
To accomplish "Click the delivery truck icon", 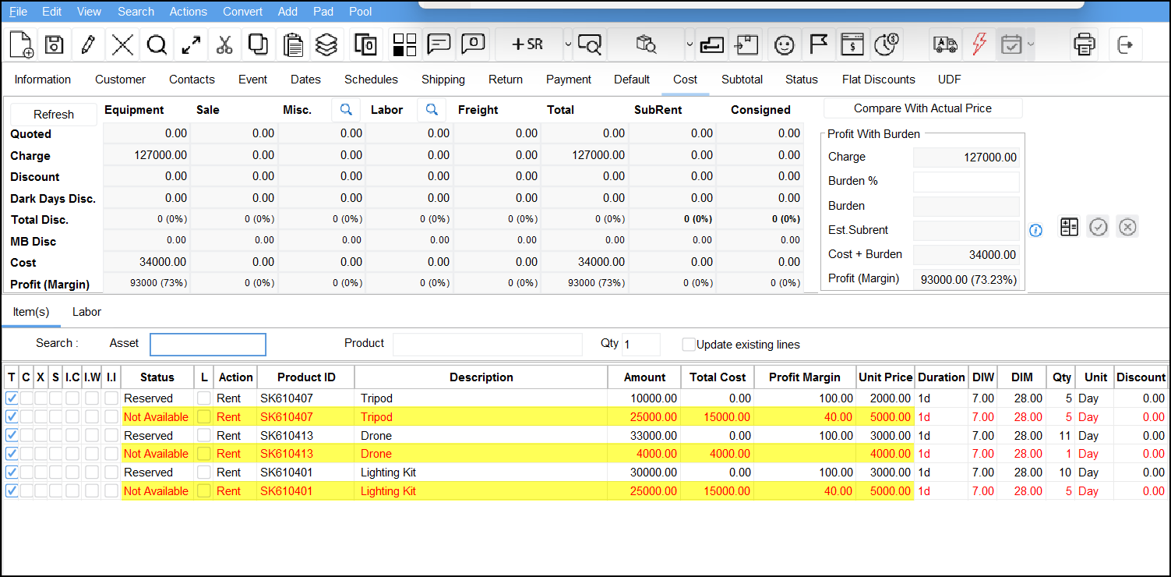I will tap(944, 44).
